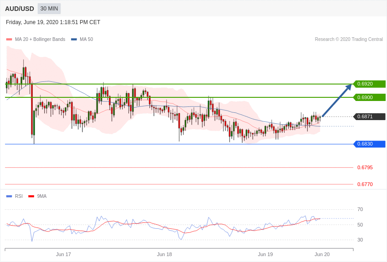Screen dimensions: 387x262
Task: Click the RSI legend swatch
Action: [9, 196]
